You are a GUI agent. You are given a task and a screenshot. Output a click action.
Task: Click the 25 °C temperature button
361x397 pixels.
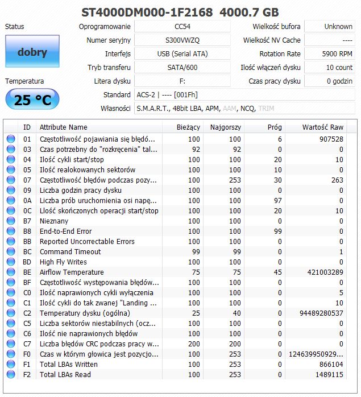32,100
